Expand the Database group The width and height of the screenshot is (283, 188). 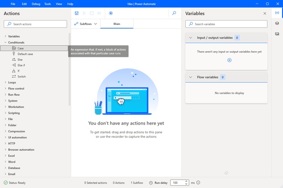5,168
